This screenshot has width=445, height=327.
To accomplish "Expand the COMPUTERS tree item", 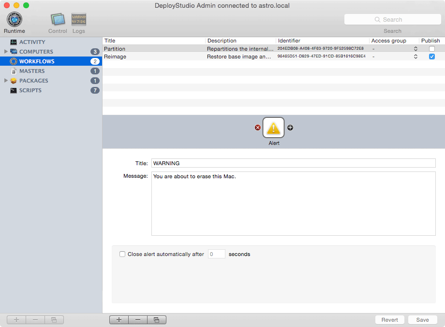I will tap(6, 52).
